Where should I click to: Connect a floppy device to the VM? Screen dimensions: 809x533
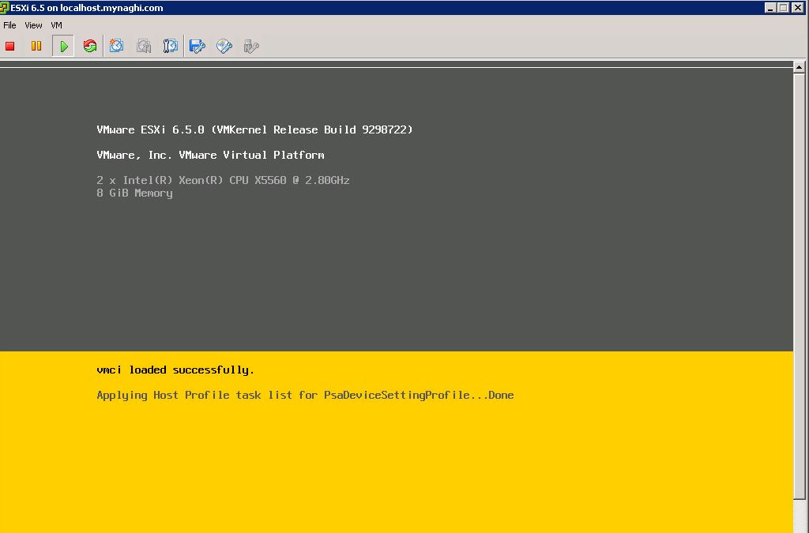point(198,47)
